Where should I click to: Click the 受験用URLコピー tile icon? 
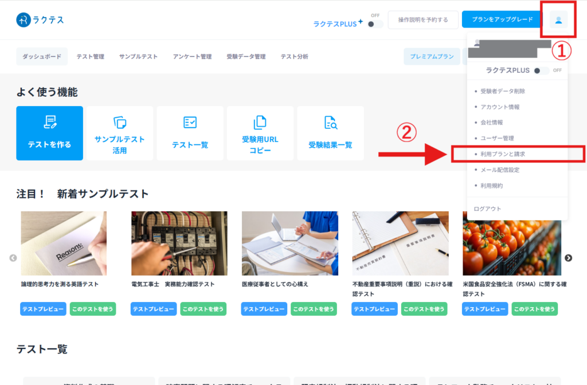click(260, 122)
